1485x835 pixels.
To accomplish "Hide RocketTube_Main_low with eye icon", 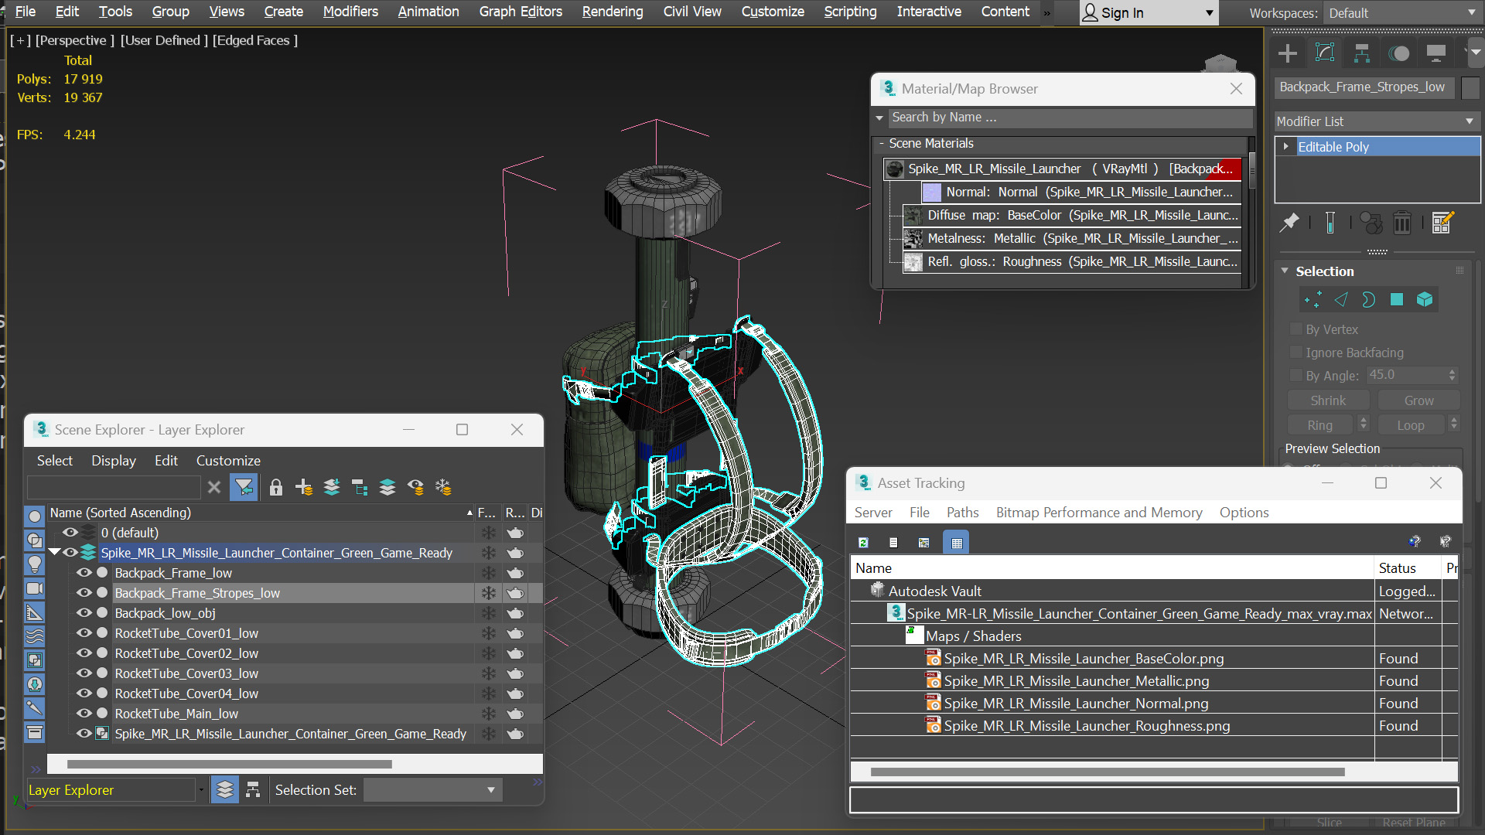I will 84,714.
